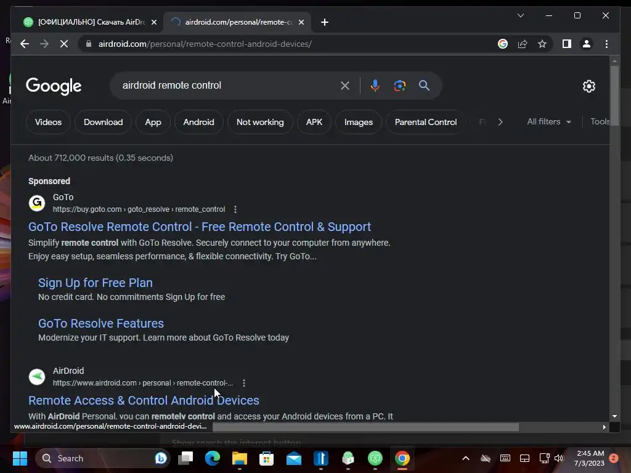
Task: Open GoTo Resolve Remote Control ad link
Action: (x=200, y=227)
